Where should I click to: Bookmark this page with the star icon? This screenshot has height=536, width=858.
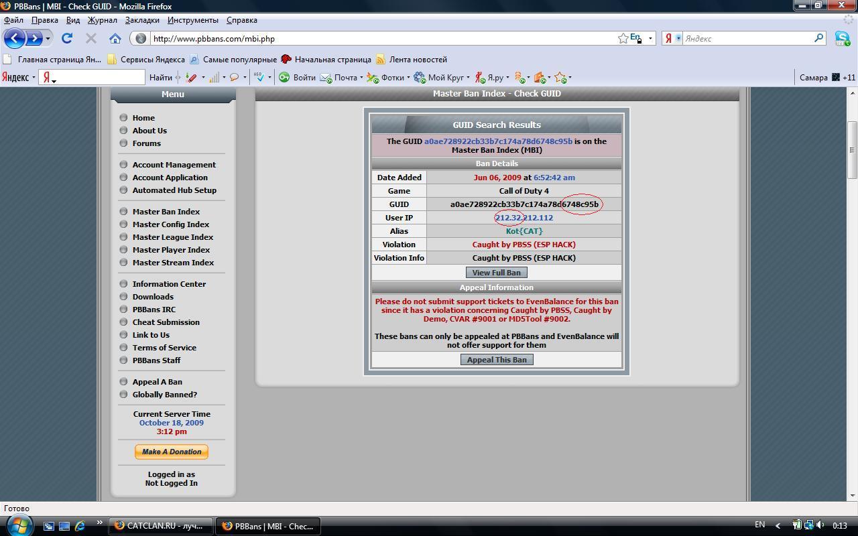click(623, 38)
